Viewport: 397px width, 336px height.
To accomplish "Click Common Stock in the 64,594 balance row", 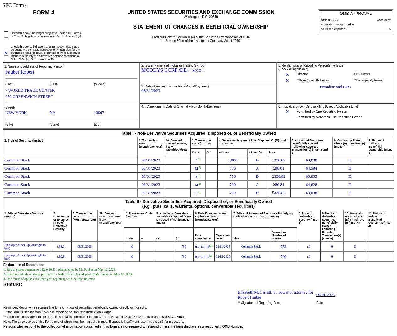I will click(17, 168).
